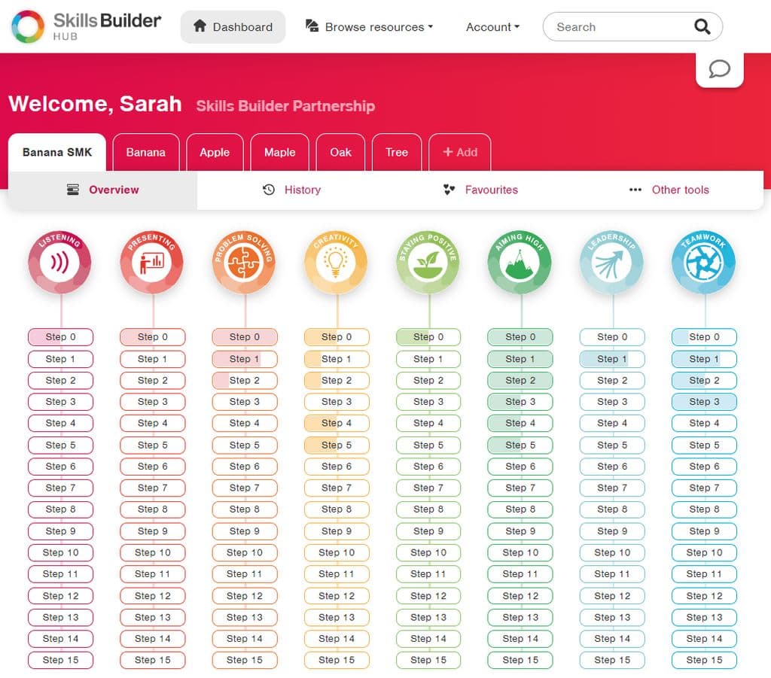The image size is (771, 678).
Task: Select the Leadership arrows icon
Action: point(611,262)
